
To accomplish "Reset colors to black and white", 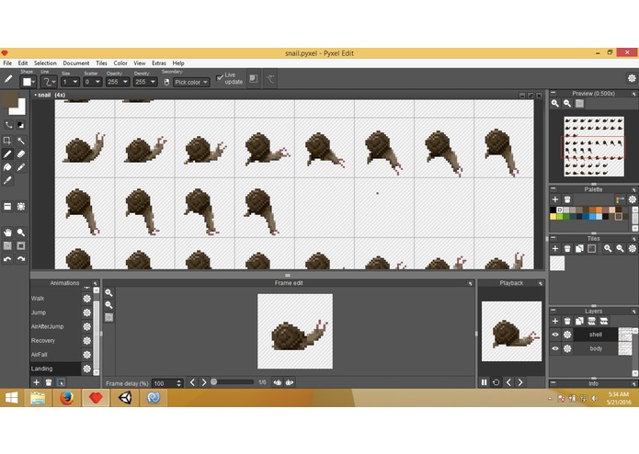I will 20,125.
